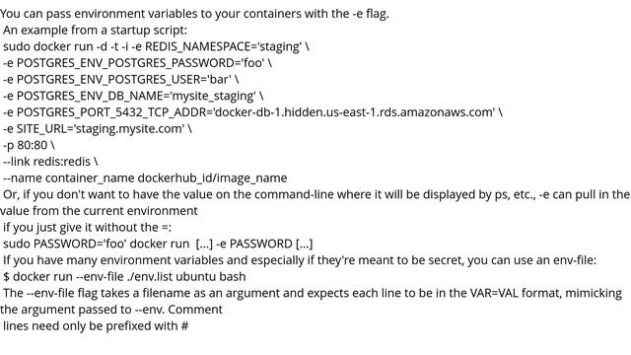
Task: Click the 'sudo docker run -d -t -i' line
Action: pos(156,46)
